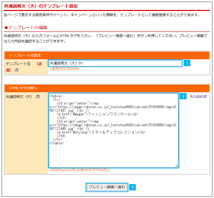Click the blue callout badge number 1
Image resolution: width=214 pixels, height=198 pixels.
pos(187,63)
